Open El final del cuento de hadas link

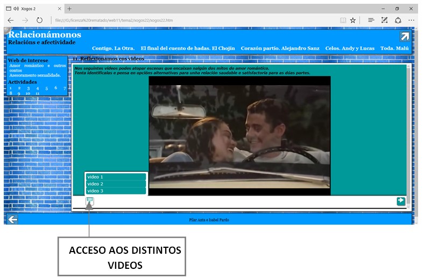click(x=188, y=48)
